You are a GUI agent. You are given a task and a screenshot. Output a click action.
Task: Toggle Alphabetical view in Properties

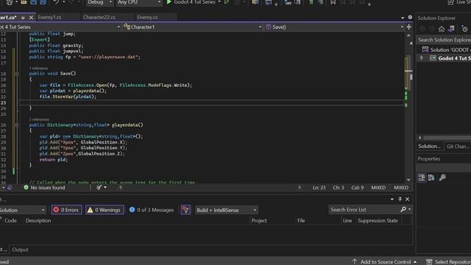(x=431, y=177)
